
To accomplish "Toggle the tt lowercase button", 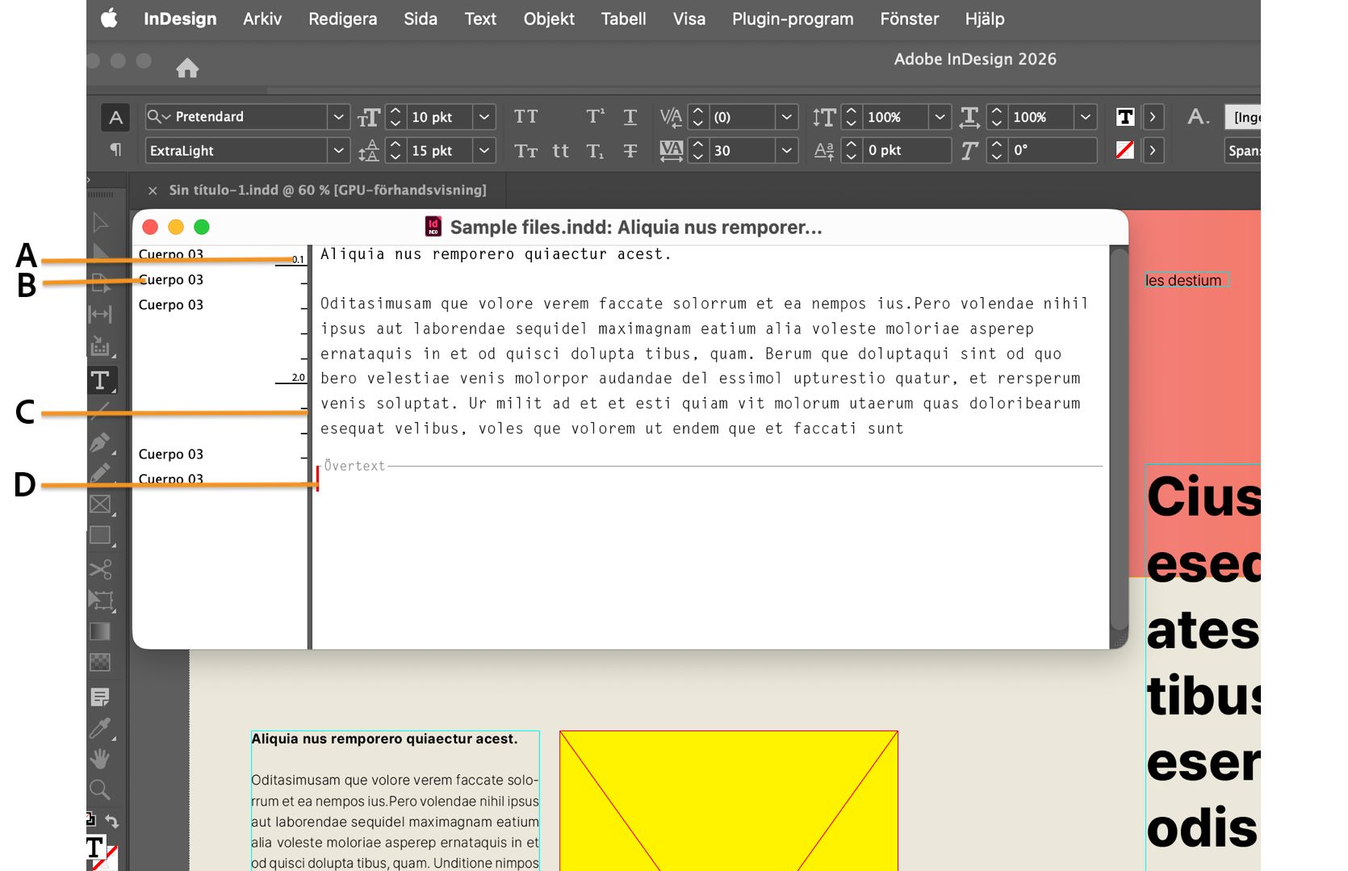I will coord(560,151).
